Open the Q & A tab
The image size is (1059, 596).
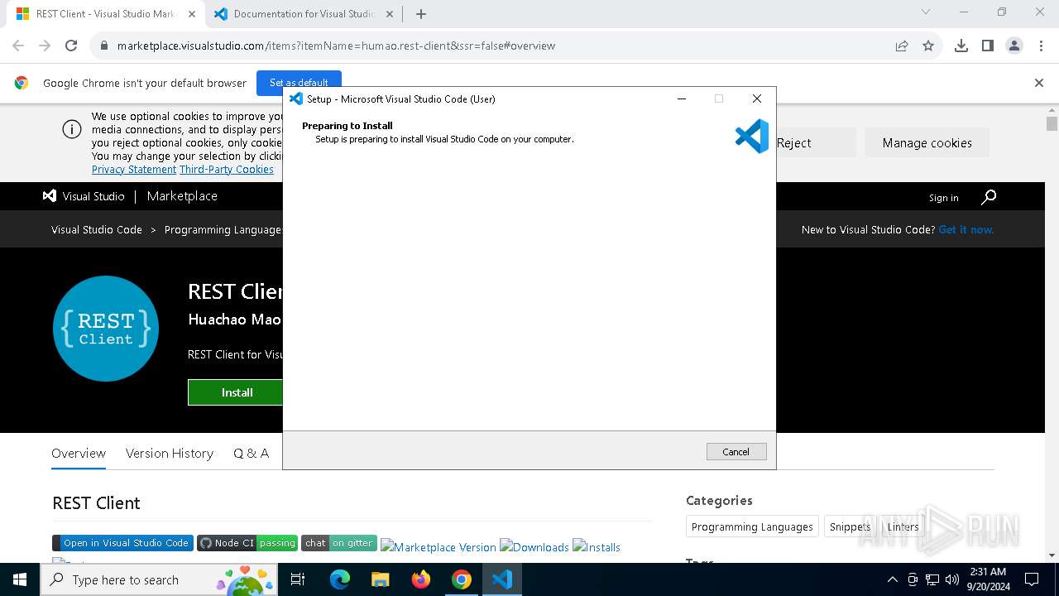(x=251, y=453)
